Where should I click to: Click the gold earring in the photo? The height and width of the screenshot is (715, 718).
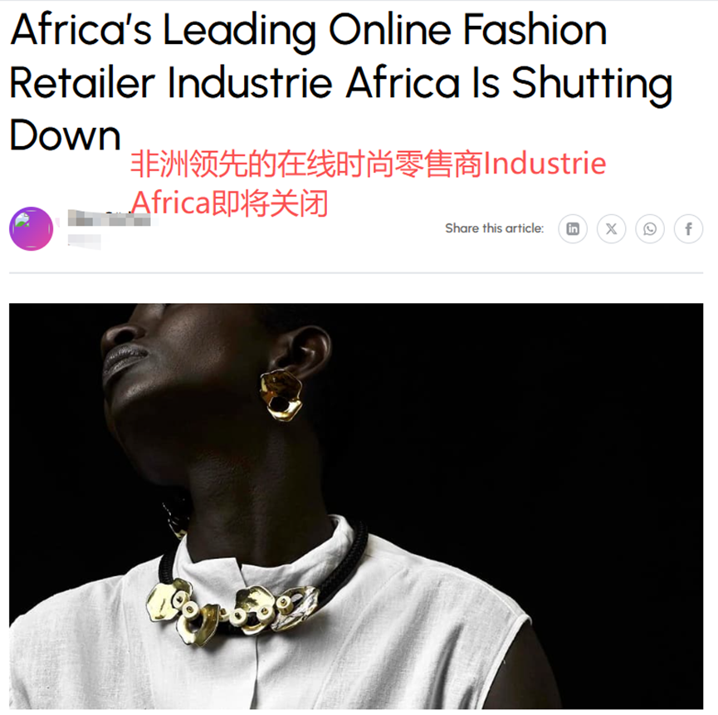click(x=281, y=395)
